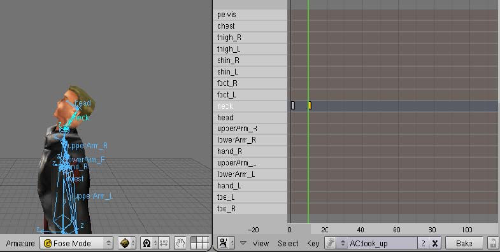
Task: Toggle move object centers only button
Action: tap(164, 243)
